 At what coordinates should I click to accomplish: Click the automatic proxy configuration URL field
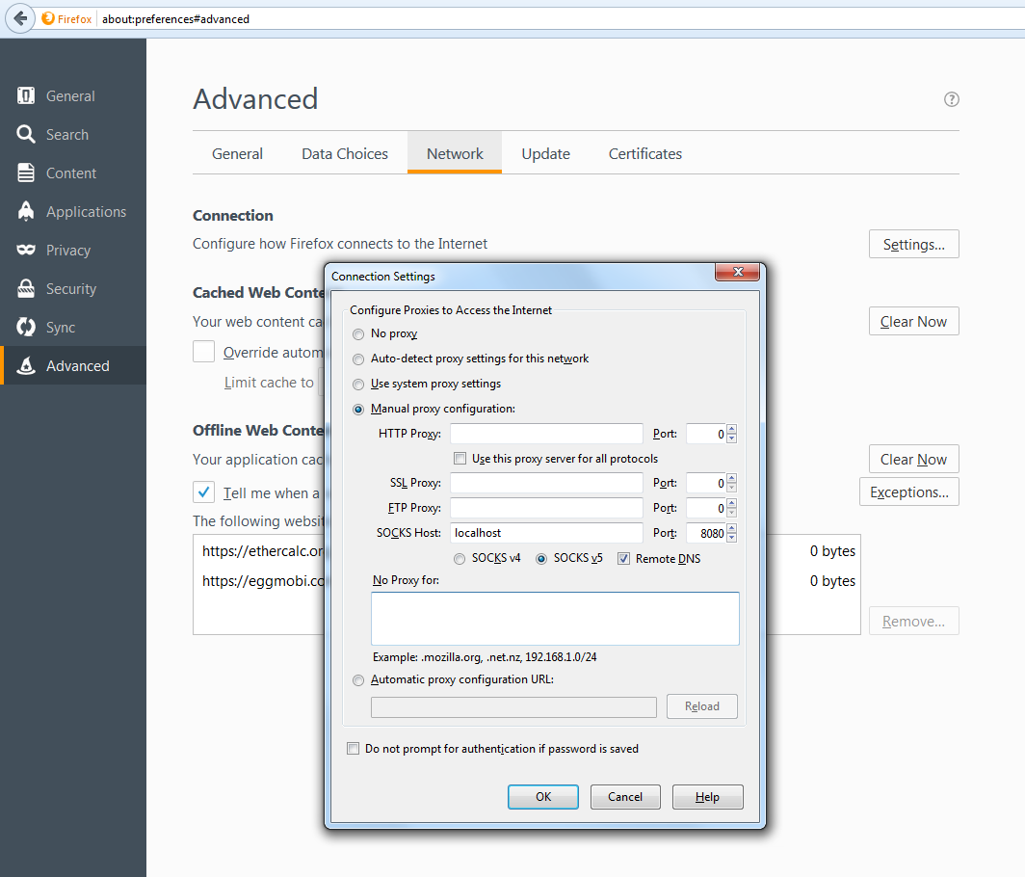513,707
